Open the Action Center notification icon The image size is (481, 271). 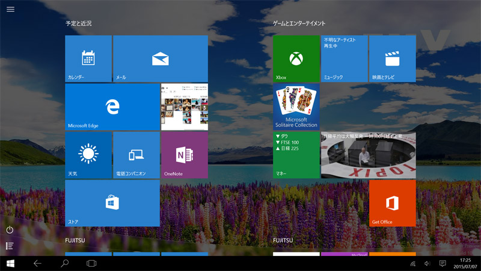(443, 263)
